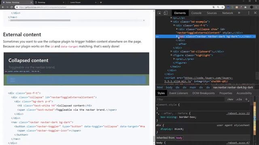Open the new tab plus button
The image size is (259, 145).
(101, 2)
